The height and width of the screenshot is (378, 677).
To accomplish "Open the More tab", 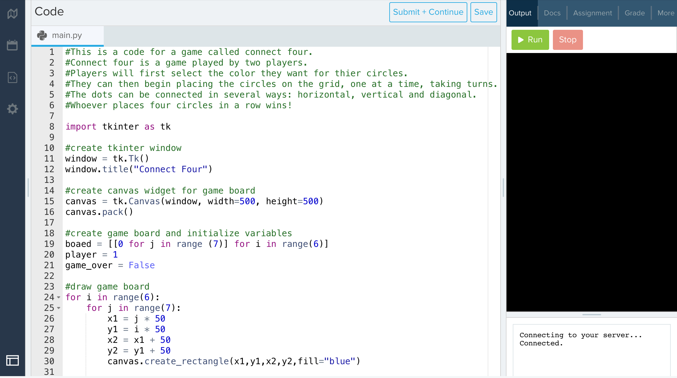I will click(x=665, y=13).
